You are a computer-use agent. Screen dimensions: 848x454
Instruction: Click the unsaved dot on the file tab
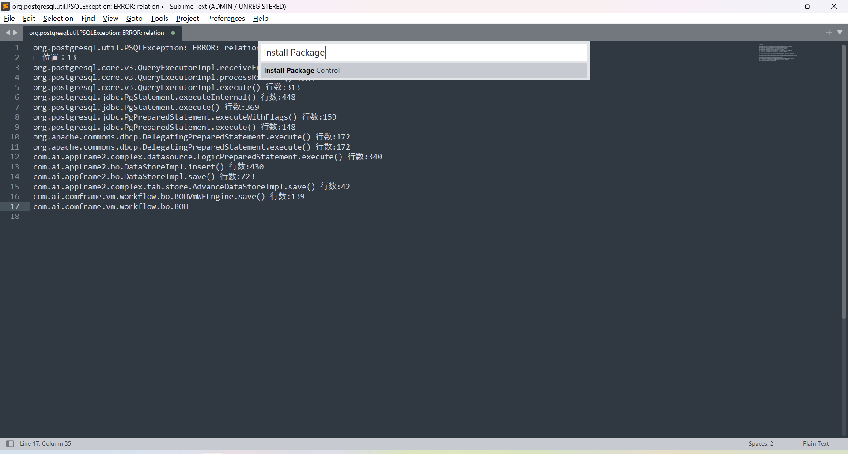click(x=173, y=33)
